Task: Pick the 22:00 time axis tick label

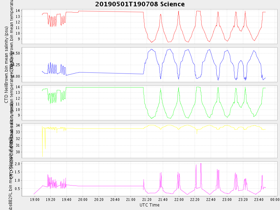Action: tap(179, 199)
